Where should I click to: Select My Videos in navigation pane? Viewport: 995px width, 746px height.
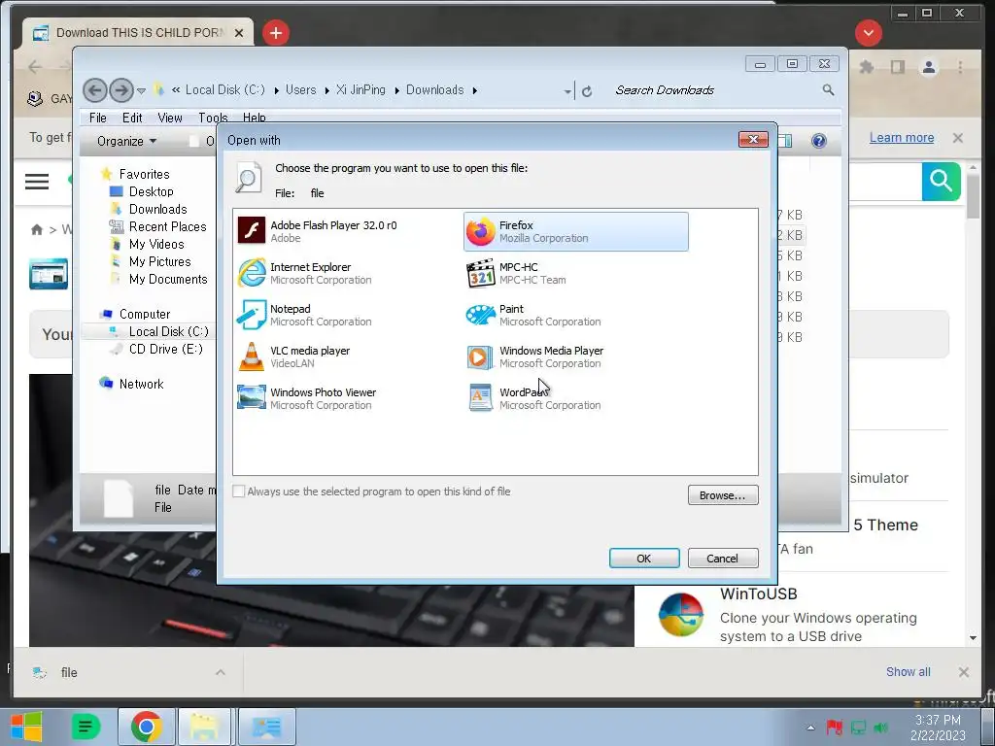click(x=156, y=244)
